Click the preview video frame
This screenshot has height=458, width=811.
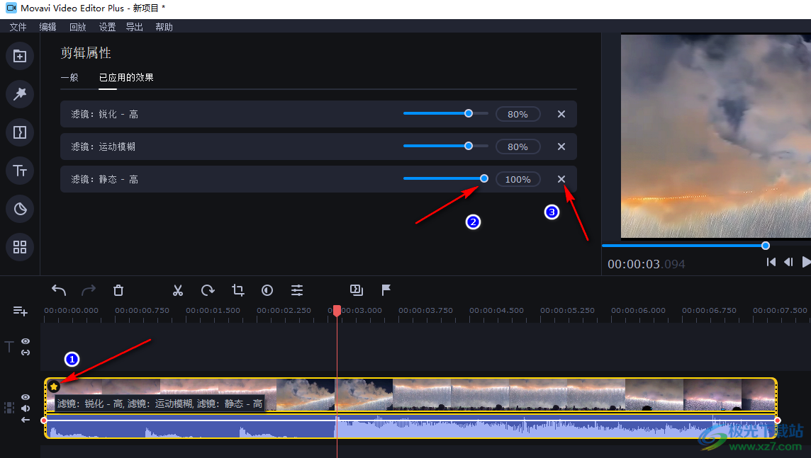tap(716, 137)
